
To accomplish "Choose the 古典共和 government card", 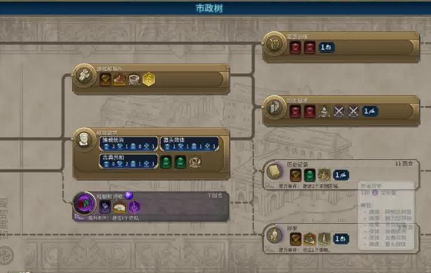I will tap(128, 161).
